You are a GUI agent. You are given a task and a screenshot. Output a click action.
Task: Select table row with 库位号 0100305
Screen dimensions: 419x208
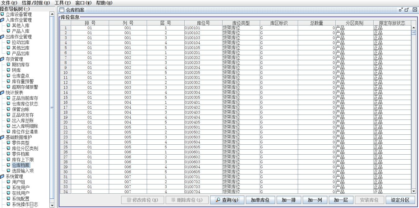(x=203, y=97)
